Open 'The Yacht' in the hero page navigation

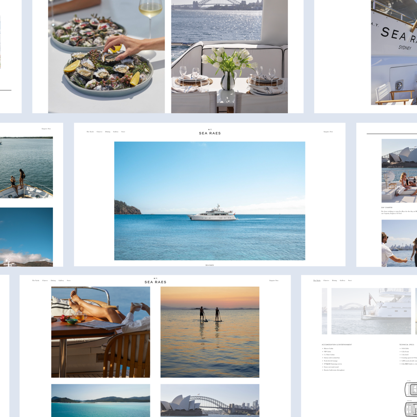90,132
